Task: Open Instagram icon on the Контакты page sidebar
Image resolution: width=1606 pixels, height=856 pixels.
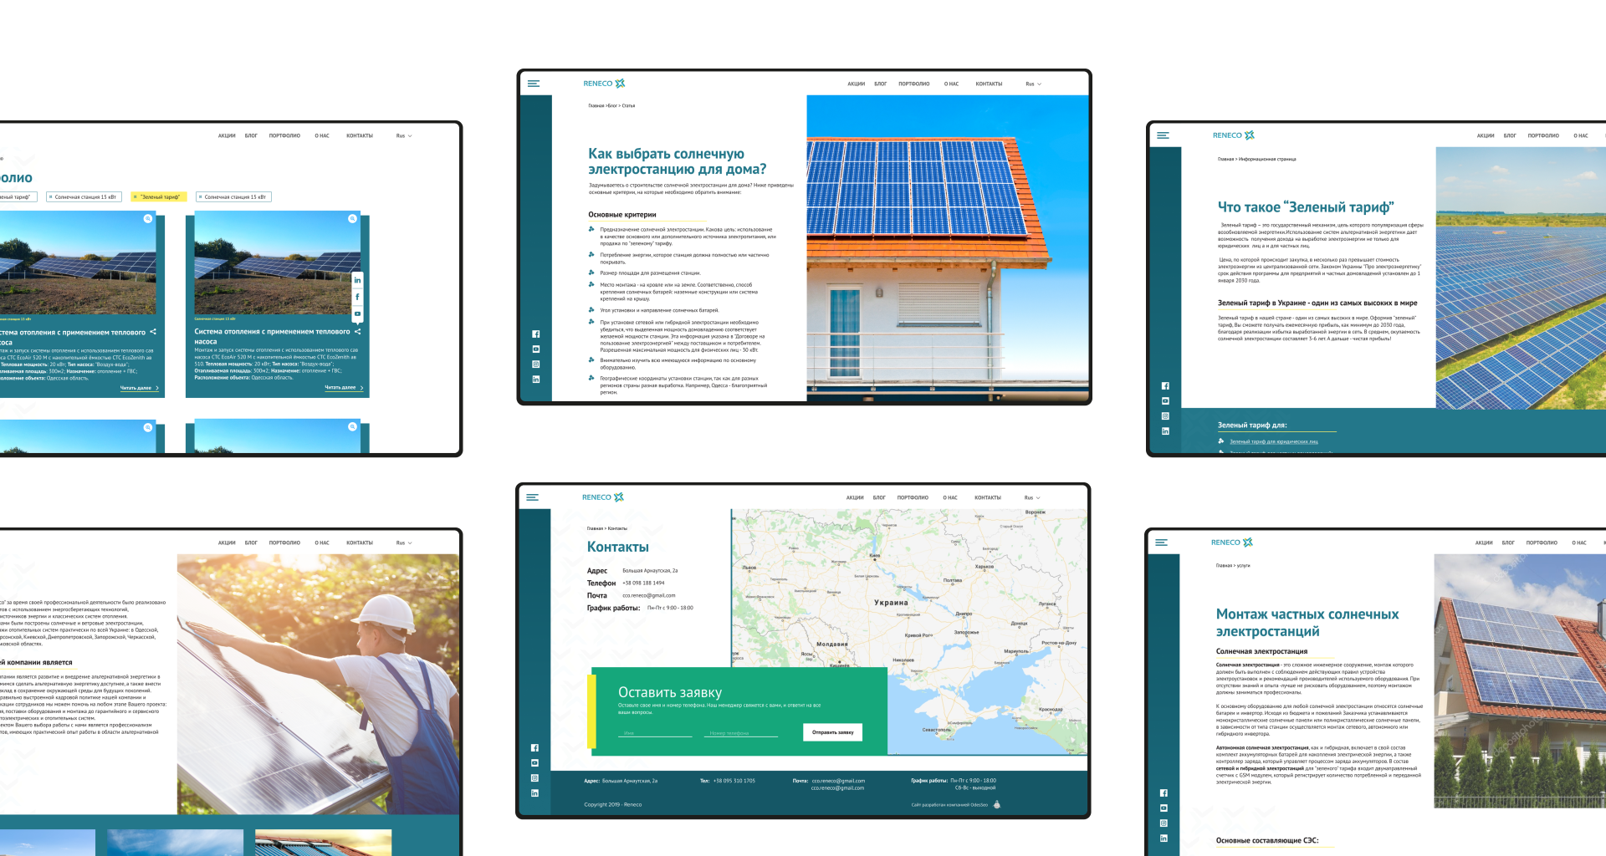Action: [534, 777]
